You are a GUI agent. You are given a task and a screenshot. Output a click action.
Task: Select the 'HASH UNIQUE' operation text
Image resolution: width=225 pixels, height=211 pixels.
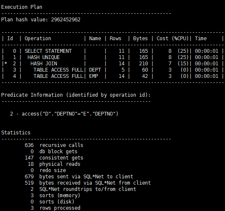pyautogui.click(x=44, y=57)
